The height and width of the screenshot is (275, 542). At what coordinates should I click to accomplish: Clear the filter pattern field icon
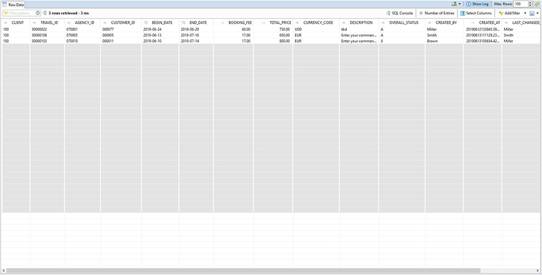(38, 13)
